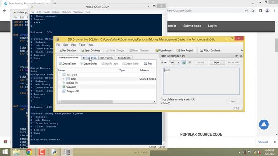Screen dimensions: 278x156
Task: Select Indices (0) in the tree
Action: [x=72, y=83]
